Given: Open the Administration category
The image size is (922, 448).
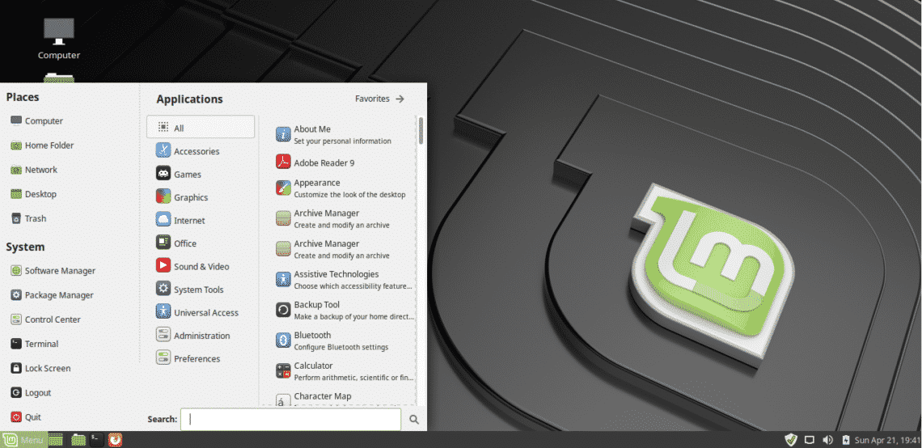Looking at the screenshot, I should pos(201,336).
